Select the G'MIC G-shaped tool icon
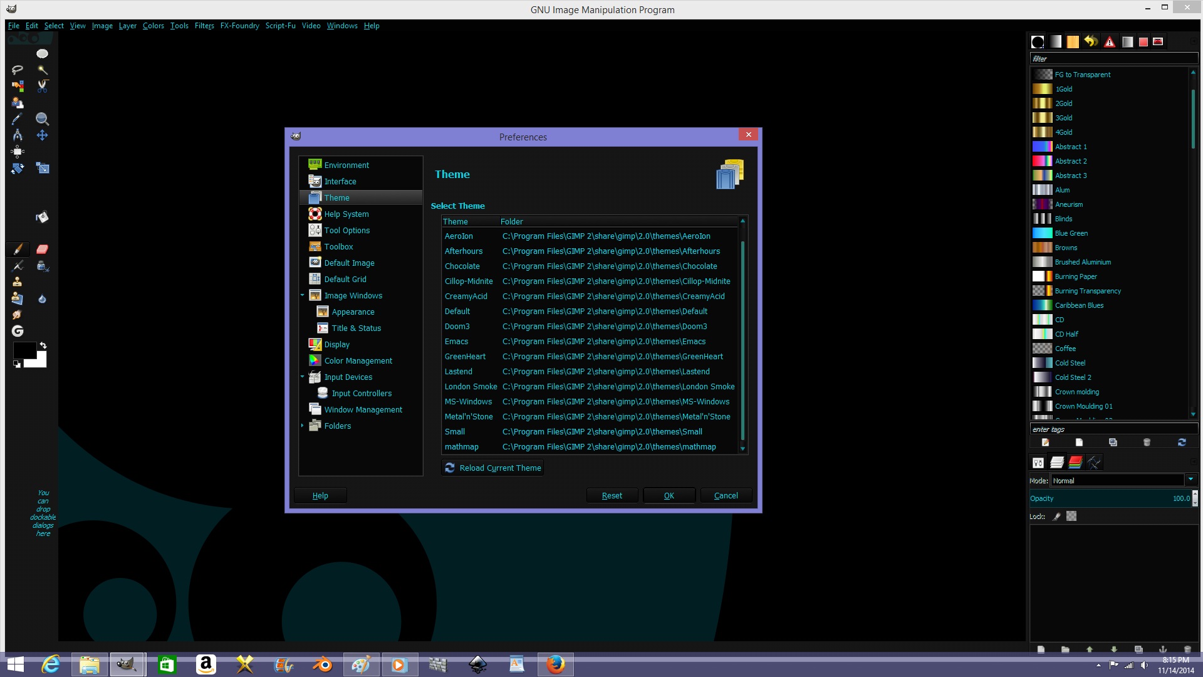This screenshot has width=1203, height=677. [x=18, y=331]
